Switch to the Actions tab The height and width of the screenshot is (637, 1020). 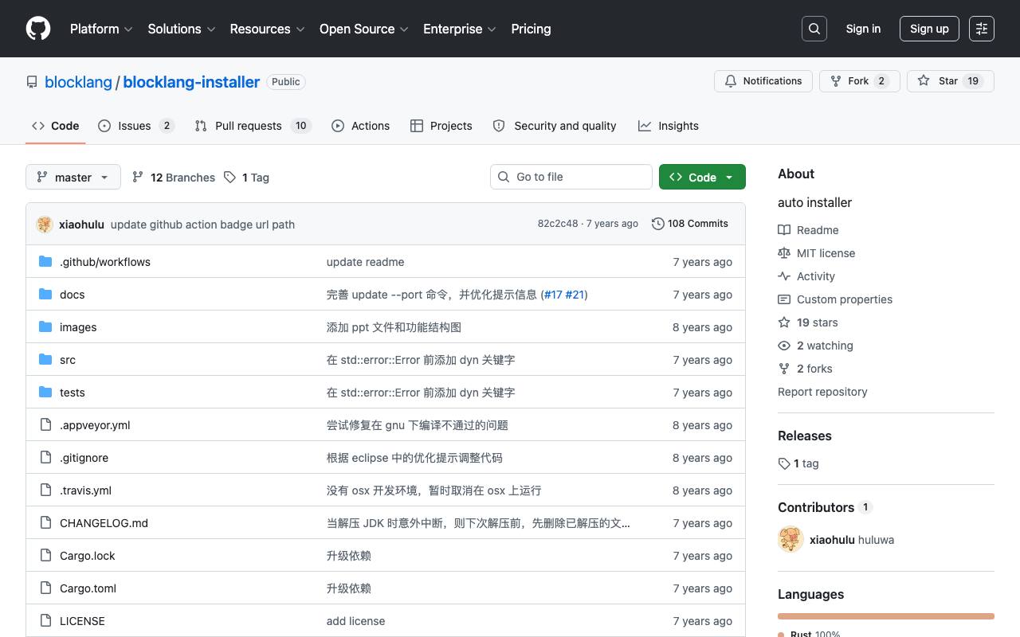(361, 126)
